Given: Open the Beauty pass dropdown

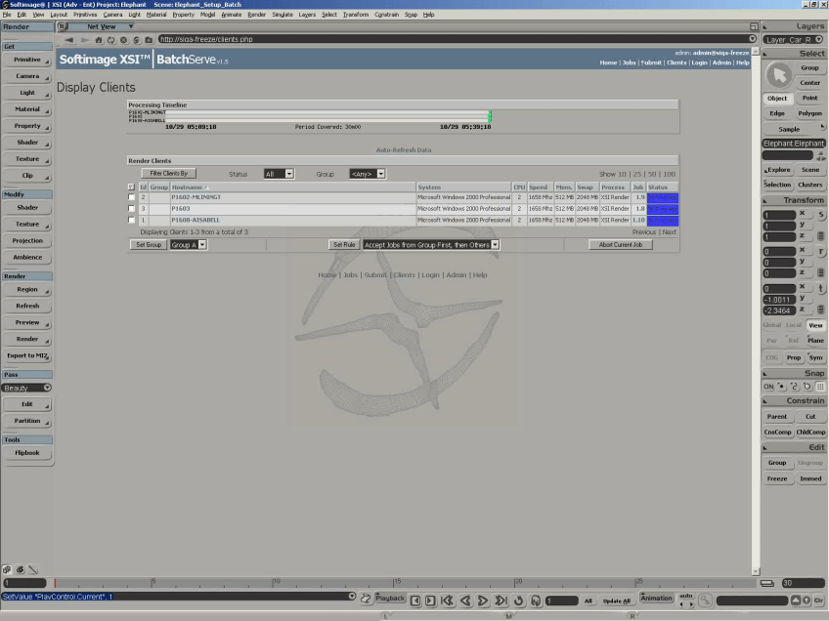Looking at the screenshot, I should [27, 388].
